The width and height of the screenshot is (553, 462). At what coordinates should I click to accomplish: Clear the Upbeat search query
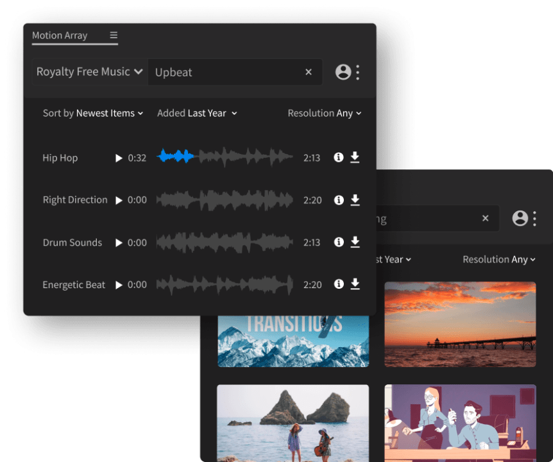309,72
